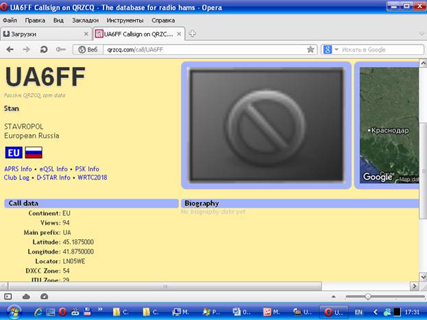Bookmark page with the star icon
427x320 pixels.
click(x=310, y=49)
